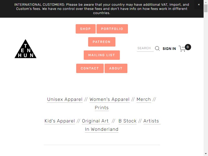The height and width of the screenshot is (156, 208).
Task: Click the page scrollbar down arrow
Action: [206, 154]
